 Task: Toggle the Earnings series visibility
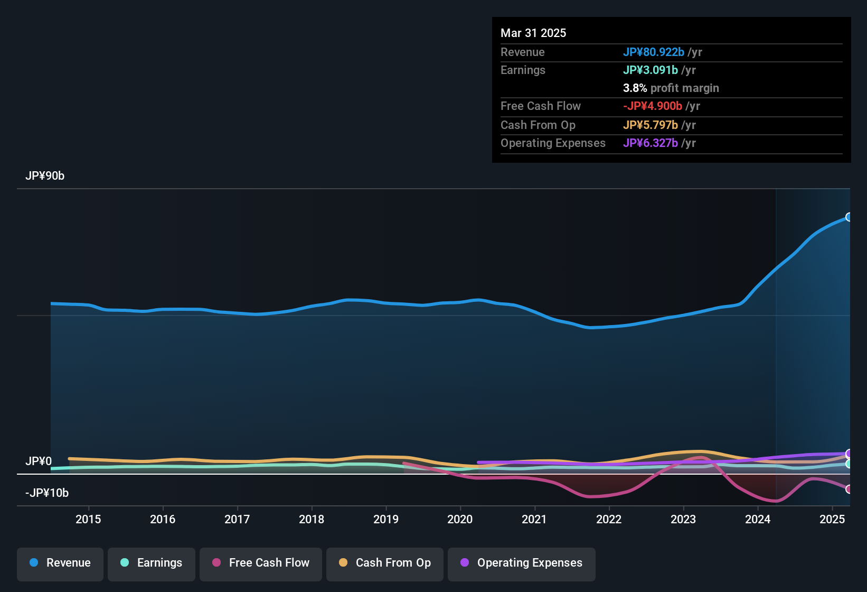coord(151,563)
